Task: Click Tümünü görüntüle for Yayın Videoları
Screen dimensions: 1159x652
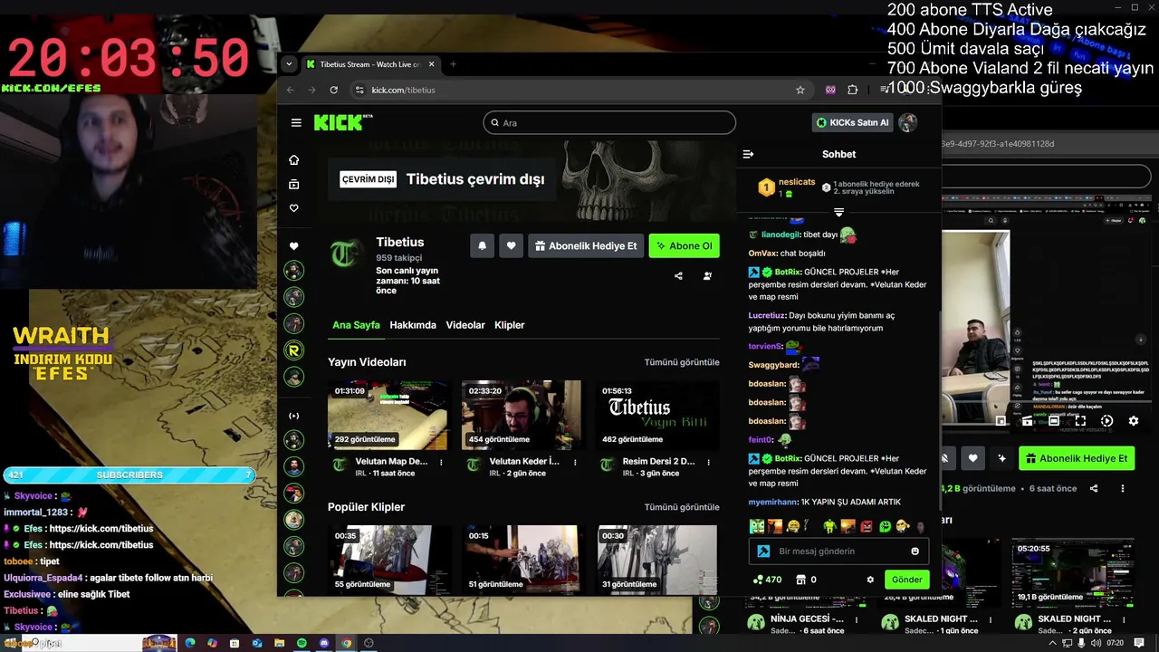Action: coord(682,362)
